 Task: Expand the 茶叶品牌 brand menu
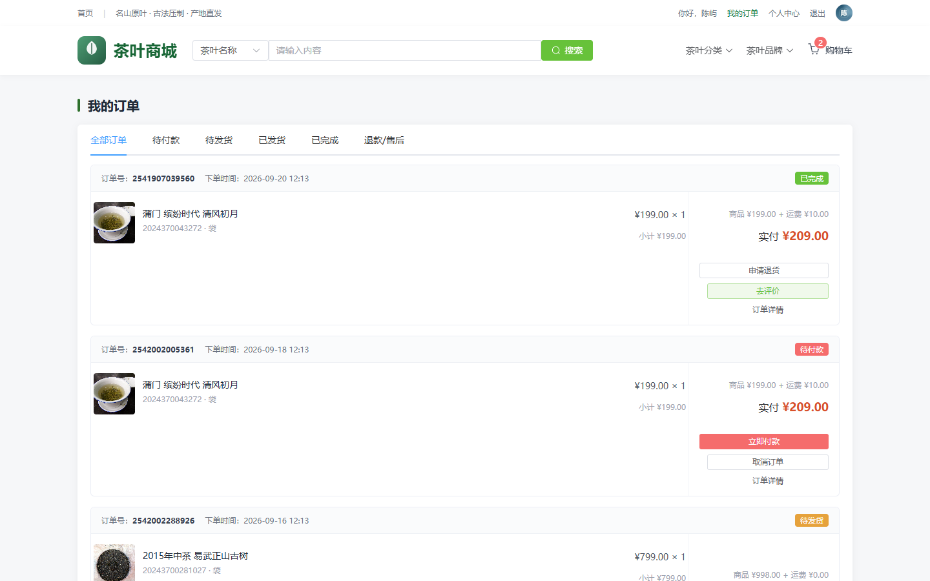point(769,50)
